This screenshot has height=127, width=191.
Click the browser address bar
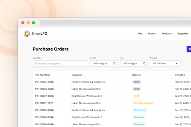(115, 23)
